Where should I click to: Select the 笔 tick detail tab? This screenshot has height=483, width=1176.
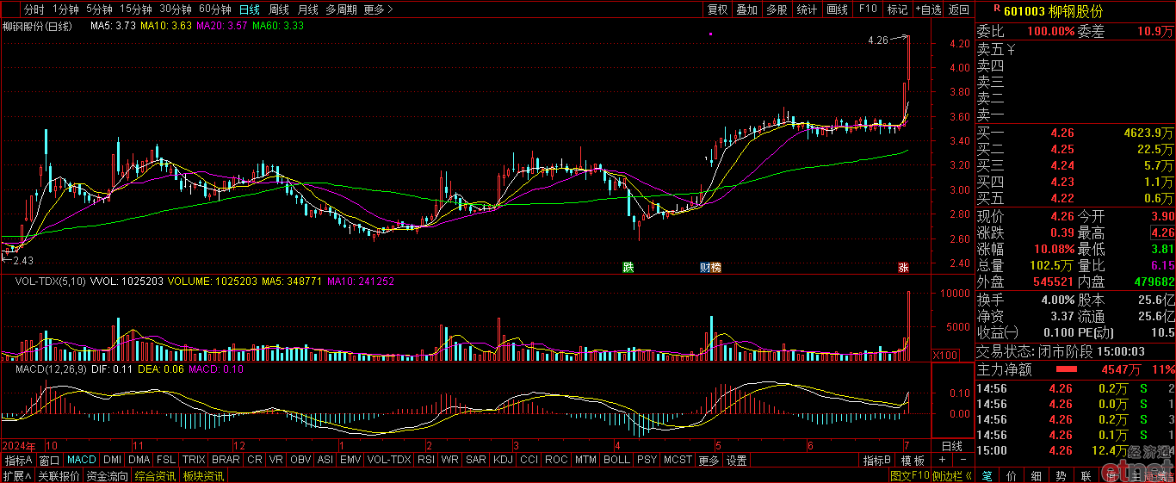click(x=987, y=475)
